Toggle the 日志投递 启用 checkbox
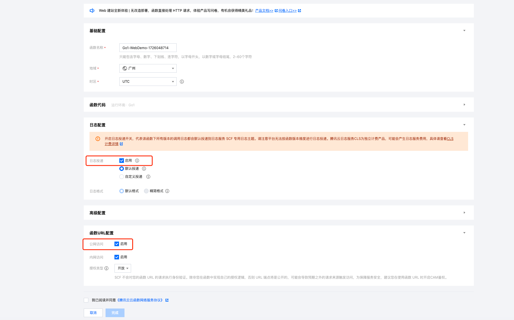This screenshot has height=320, width=514. click(x=122, y=161)
